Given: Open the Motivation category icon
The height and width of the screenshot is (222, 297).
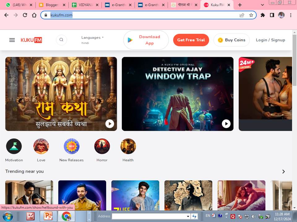Looking at the screenshot, I should point(14,146).
